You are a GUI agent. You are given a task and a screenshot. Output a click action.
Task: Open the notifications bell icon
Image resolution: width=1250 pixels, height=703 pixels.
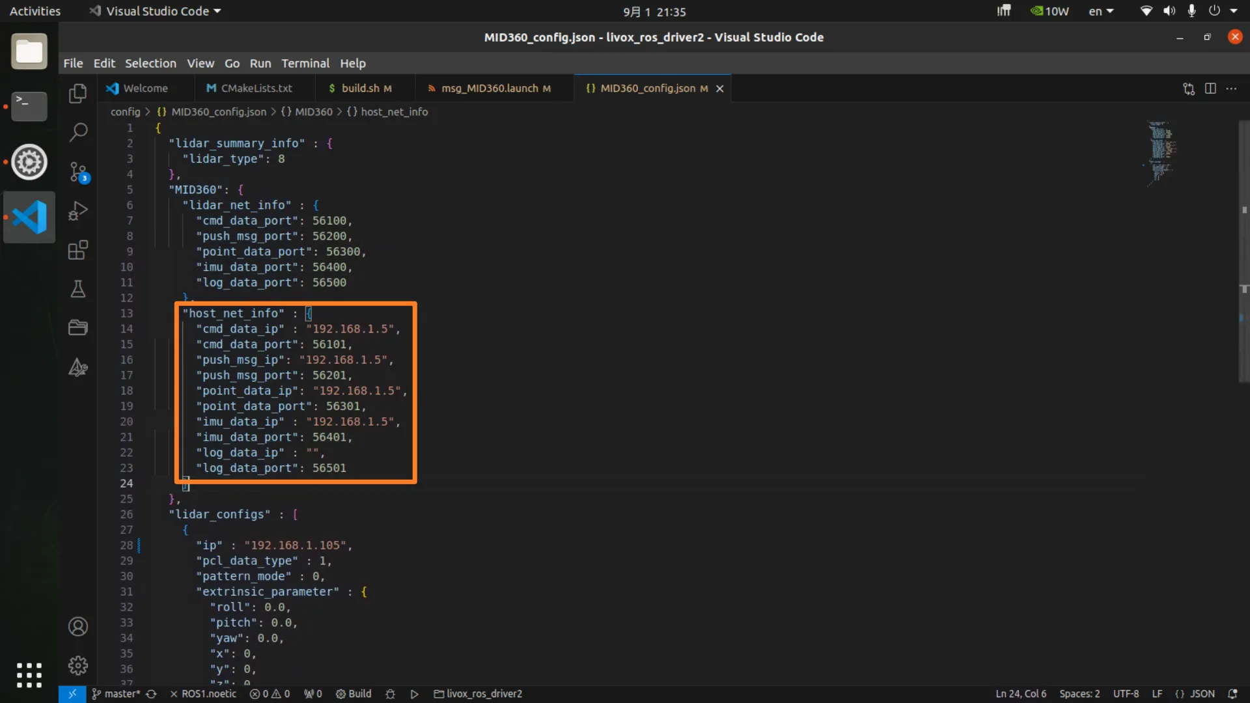click(1232, 694)
